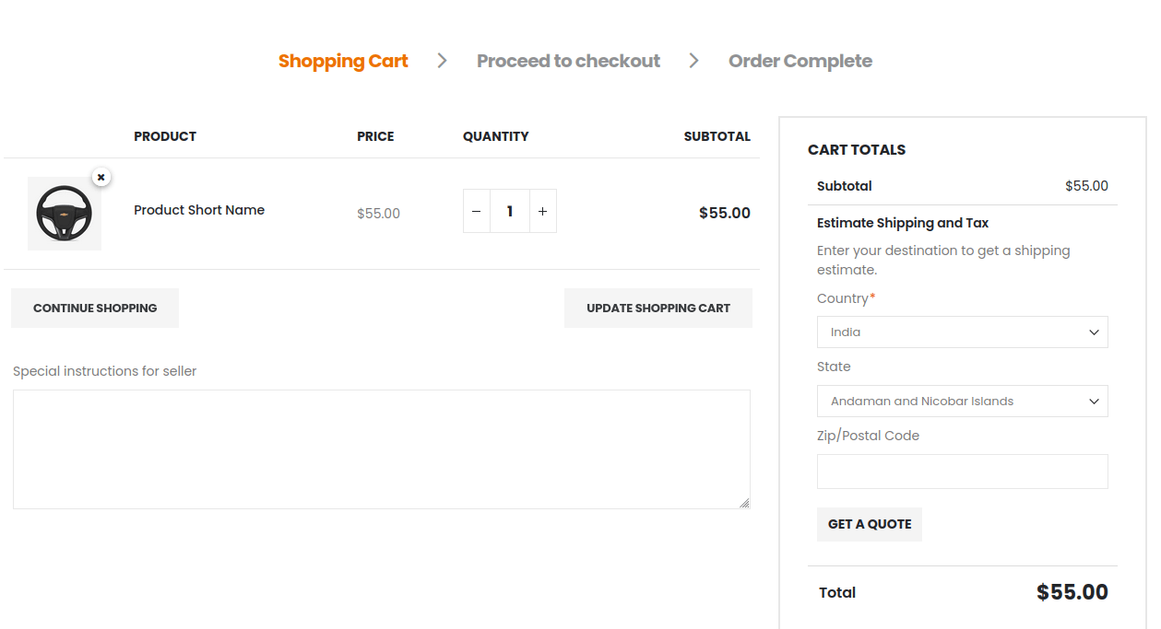The image size is (1161, 629).
Task: Remove the product from cart
Action: 101,177
